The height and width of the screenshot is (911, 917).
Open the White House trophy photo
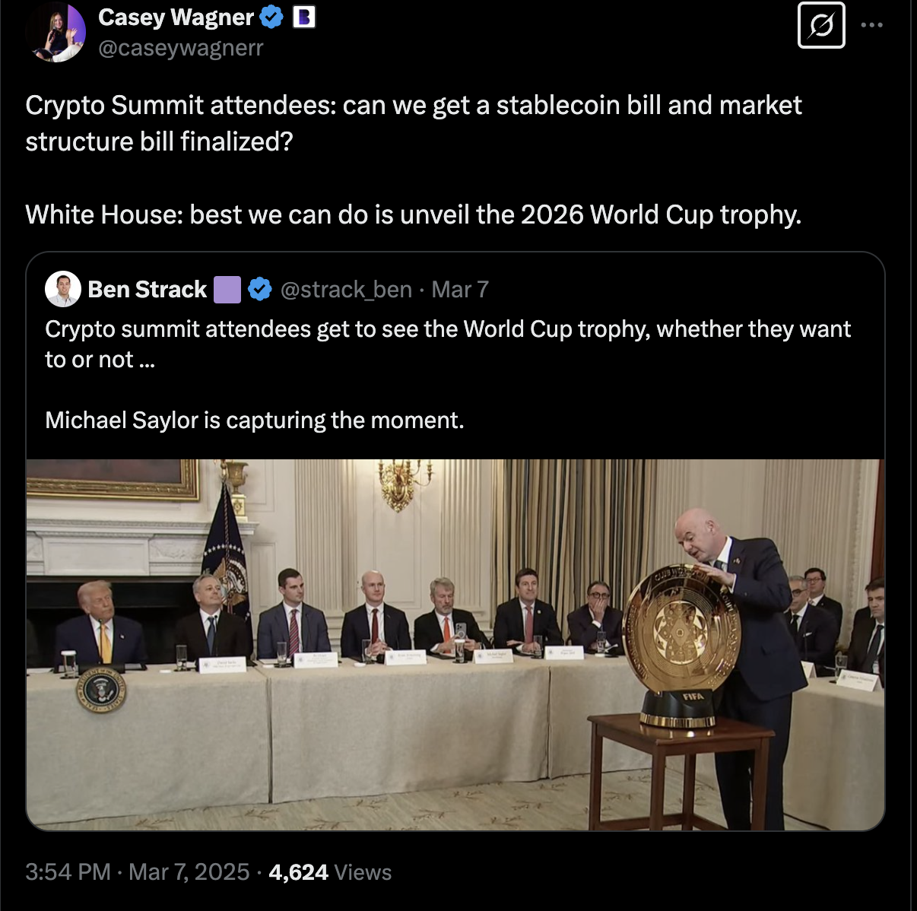tap(455, 644)
